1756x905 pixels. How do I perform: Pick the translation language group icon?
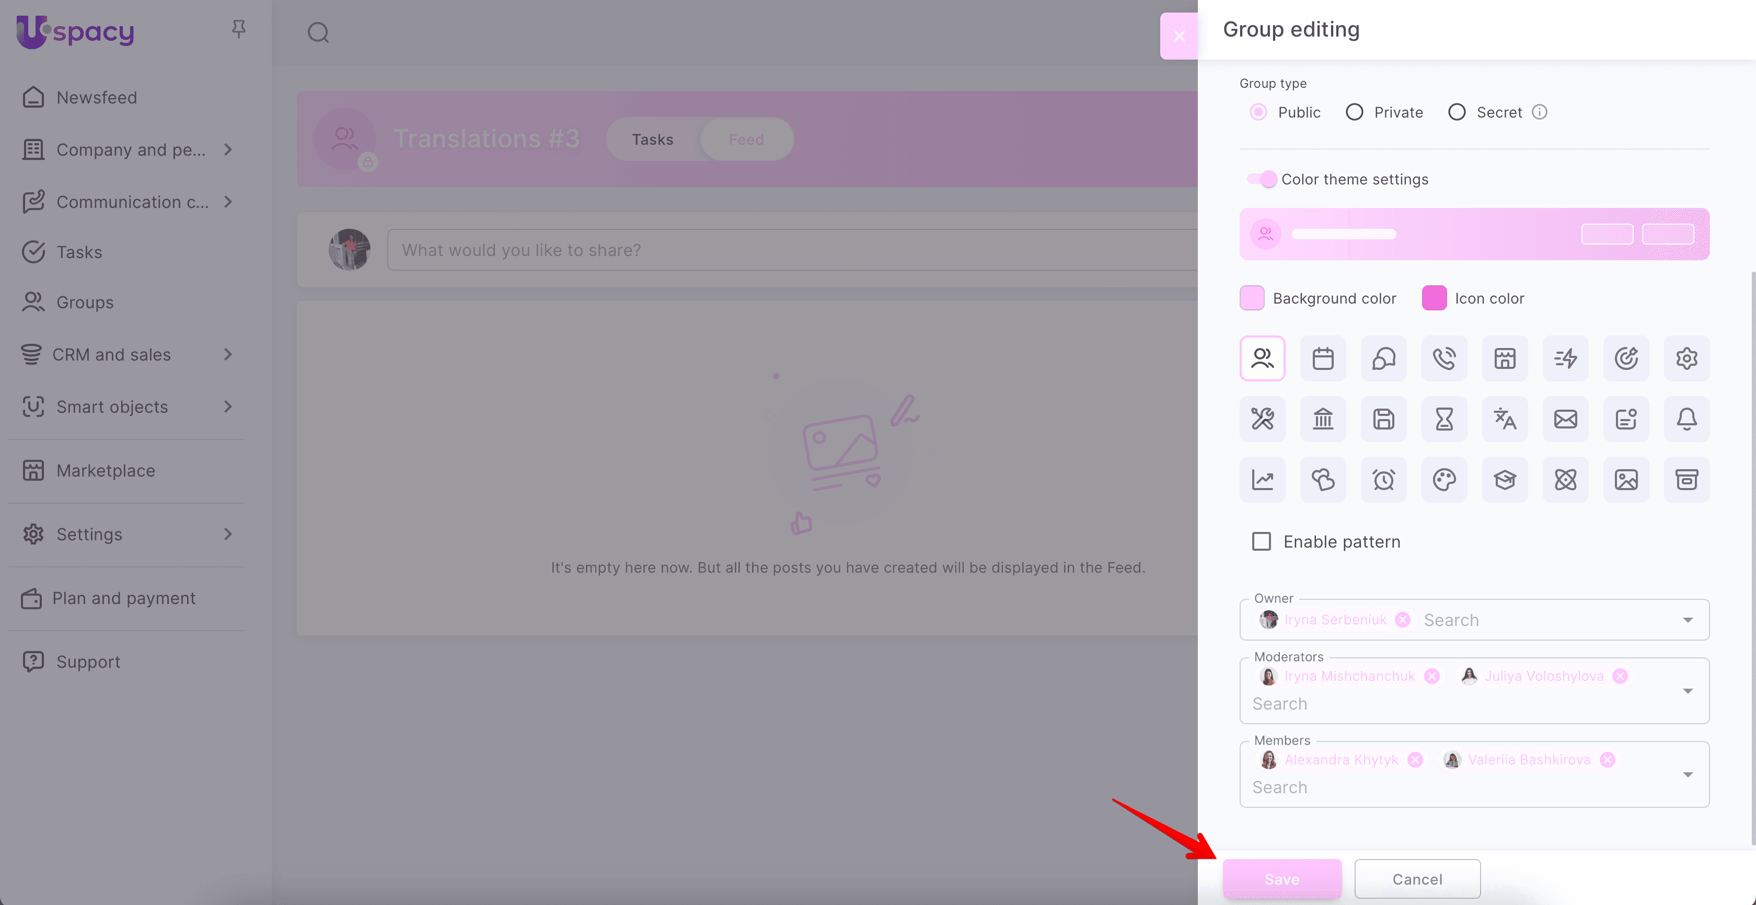(1505, 419)
